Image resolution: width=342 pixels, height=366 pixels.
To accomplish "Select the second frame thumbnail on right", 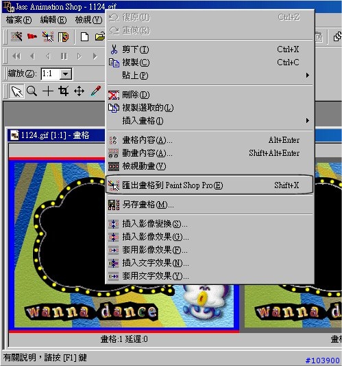I will pos(328,245).
